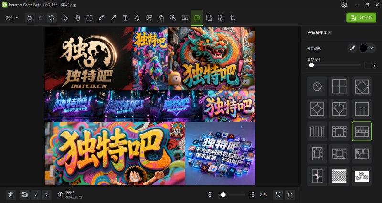Select the dragon graffiti collage image
382x203 pixels.
[x=212, y=58]
